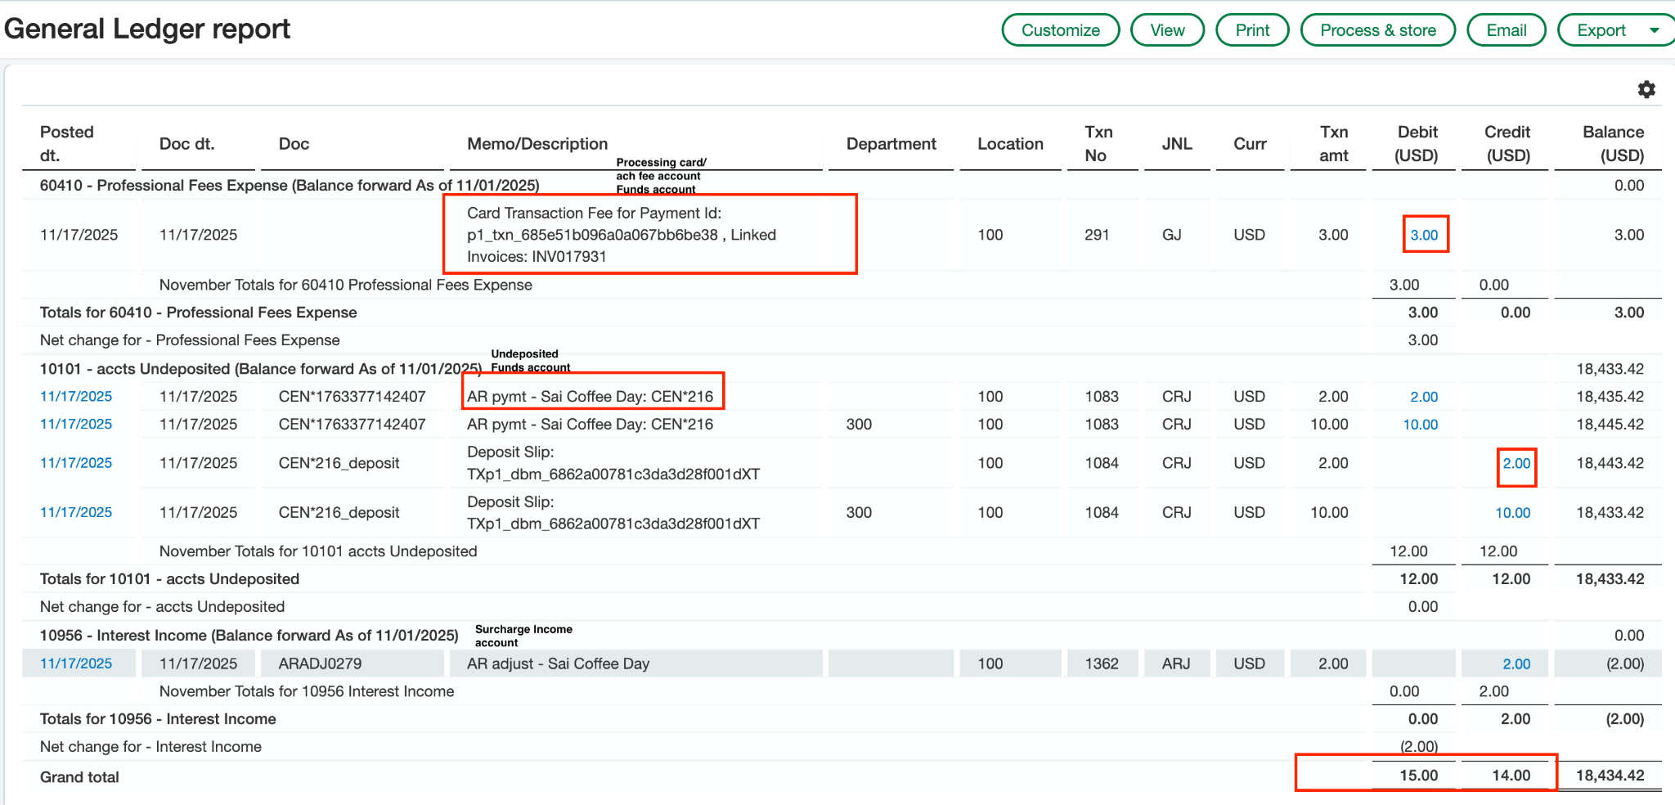Sort by Memo/Description column header
This screenshot has height=805, width=1675.
click(x=537, y=144)
